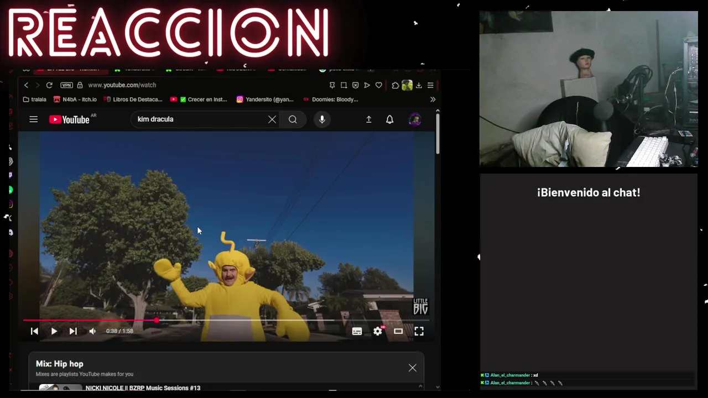This screenshot has height=398, width=708.
Task: Open the tralala bookmarks folder
Action: pyautogui.click(x=34, y=99)
